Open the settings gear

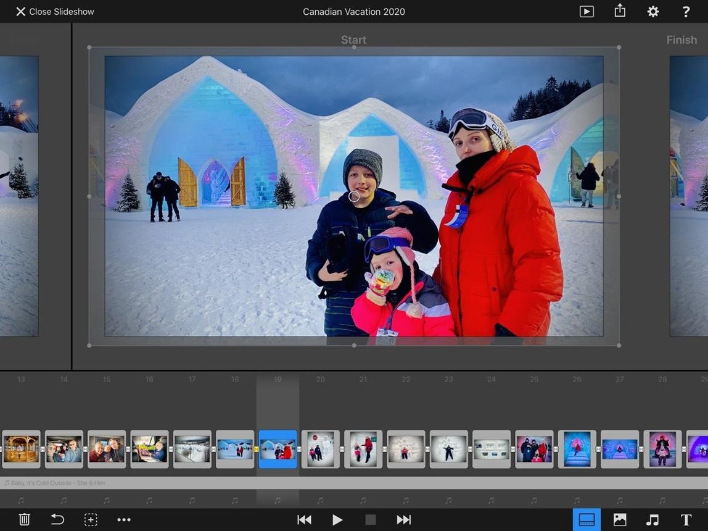[653, 11]
